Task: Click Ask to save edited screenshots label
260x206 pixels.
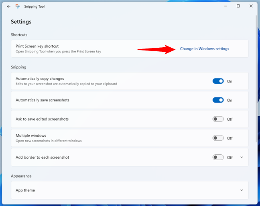Action: 42,119
